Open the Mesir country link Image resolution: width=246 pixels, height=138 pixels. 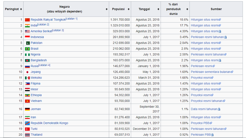(x=34, y=89)
